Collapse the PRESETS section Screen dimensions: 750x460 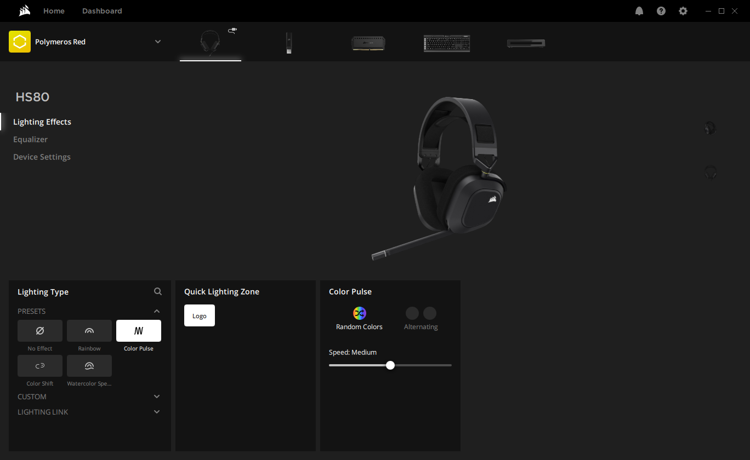(x=157, y=311)
